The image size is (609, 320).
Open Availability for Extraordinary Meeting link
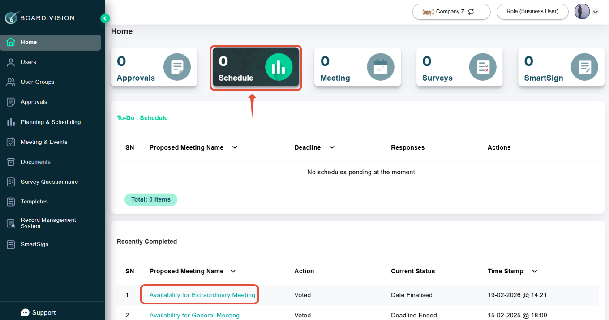pos(202,295)
